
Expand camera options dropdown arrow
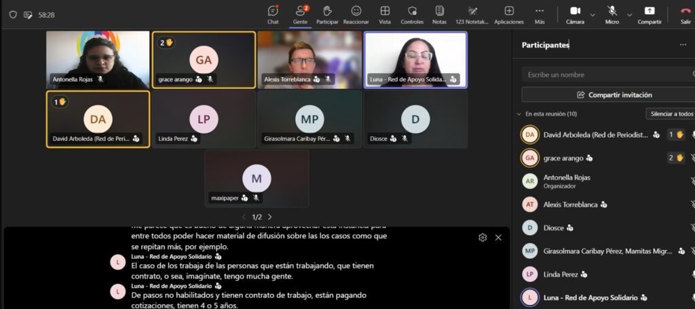pos(593,15)
